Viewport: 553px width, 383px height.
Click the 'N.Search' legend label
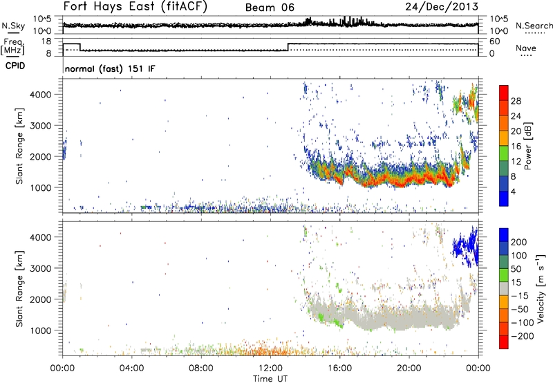click(x=534, y=26)
